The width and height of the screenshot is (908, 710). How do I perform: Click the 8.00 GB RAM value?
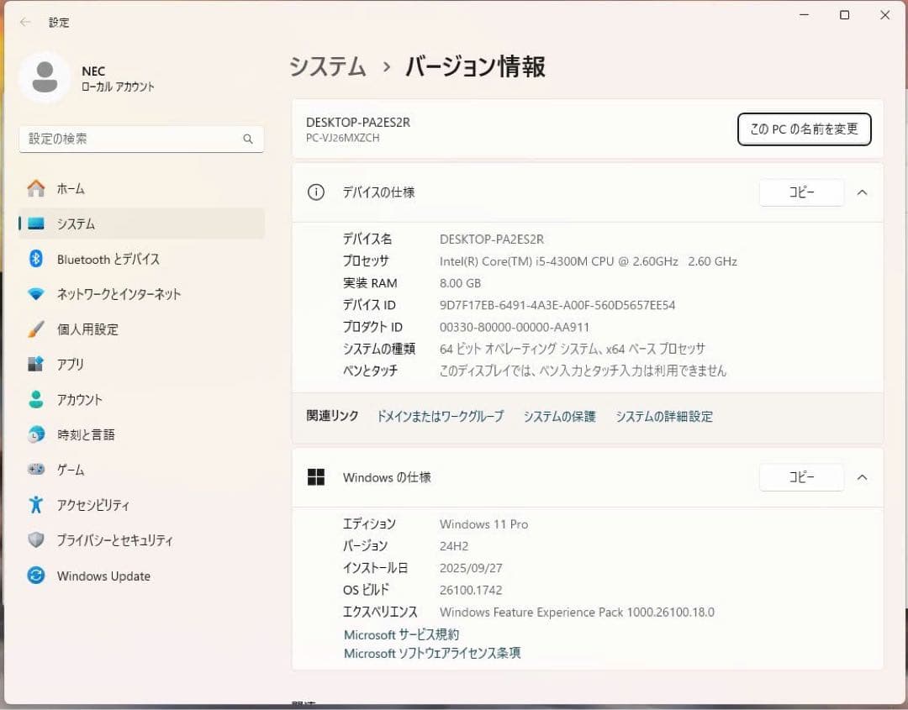pyautogui.click(x=461, y=283)
